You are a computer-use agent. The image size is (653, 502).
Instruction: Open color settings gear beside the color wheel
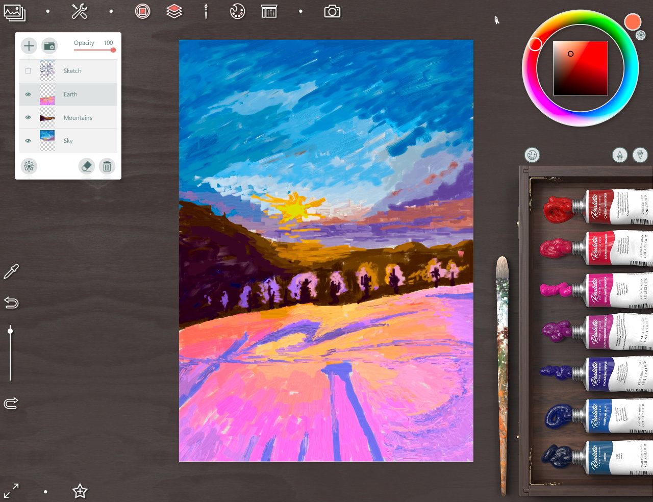tap(641, 35)
